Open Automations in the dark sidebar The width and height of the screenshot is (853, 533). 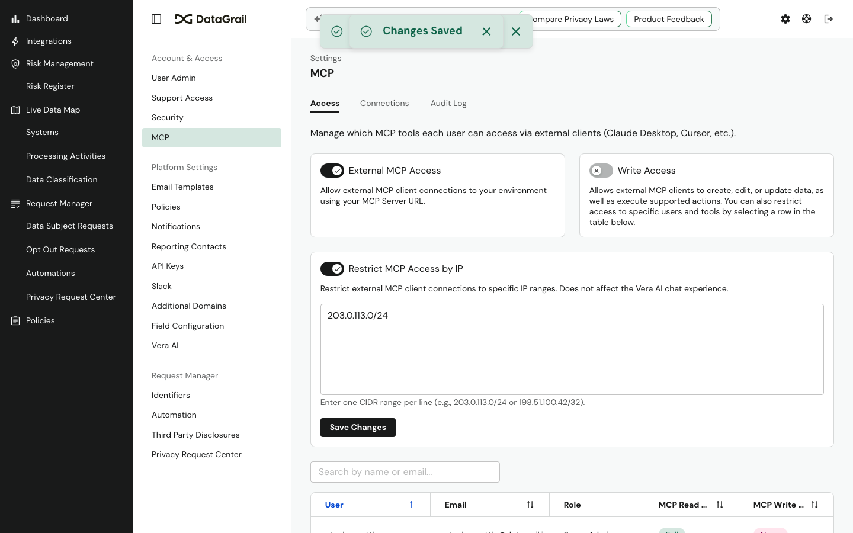click(x=50, y=273)
